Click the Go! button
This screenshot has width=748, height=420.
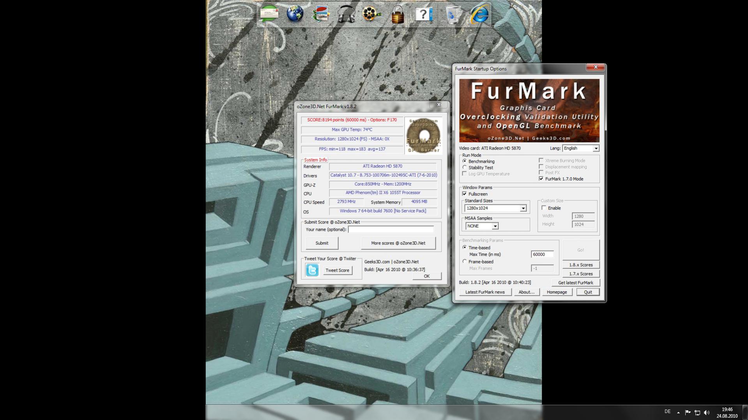tap(581, 250)
